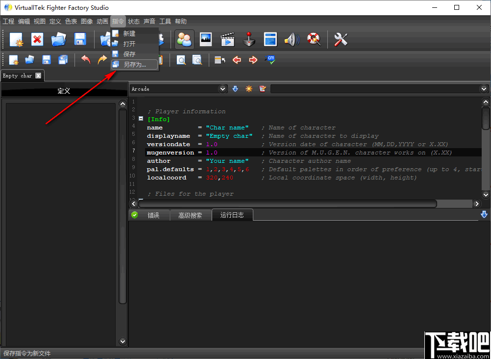Click code editor vertical scroll up arrow
Image resolution: width=491 pixels, height=359 pixels.
point(486,102)
